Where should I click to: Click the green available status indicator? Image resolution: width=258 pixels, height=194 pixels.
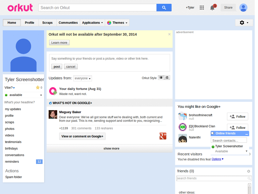pyautogui.click(x=6, y=95)
